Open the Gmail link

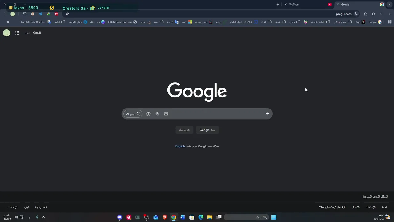37,33
